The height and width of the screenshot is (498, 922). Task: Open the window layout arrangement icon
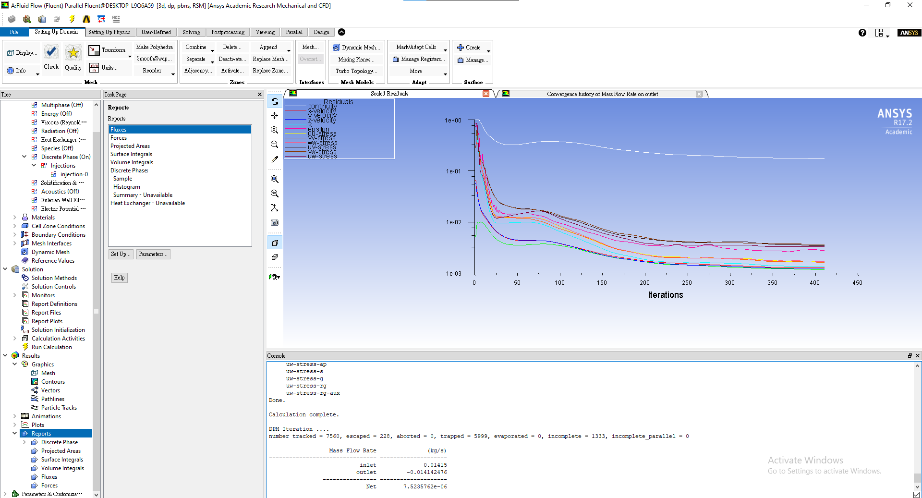point(879,33)
